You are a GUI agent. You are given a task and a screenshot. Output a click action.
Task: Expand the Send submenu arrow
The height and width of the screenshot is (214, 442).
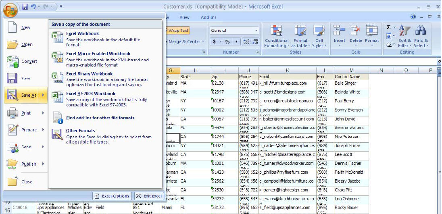[43, 147]
